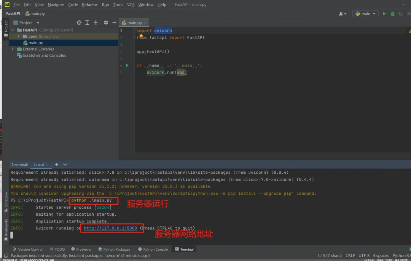Open Project panel settings gear
The width and height of the screenshot is (411, 261).
(x=106, y=22)
